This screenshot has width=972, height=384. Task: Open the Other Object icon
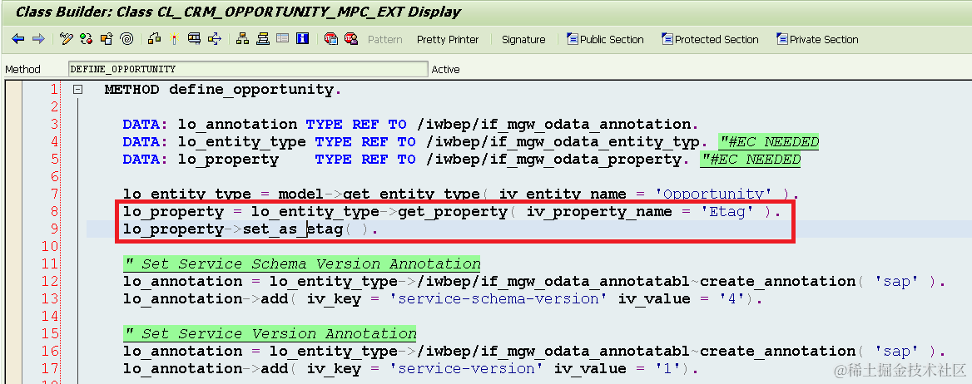tap(107, 39)
